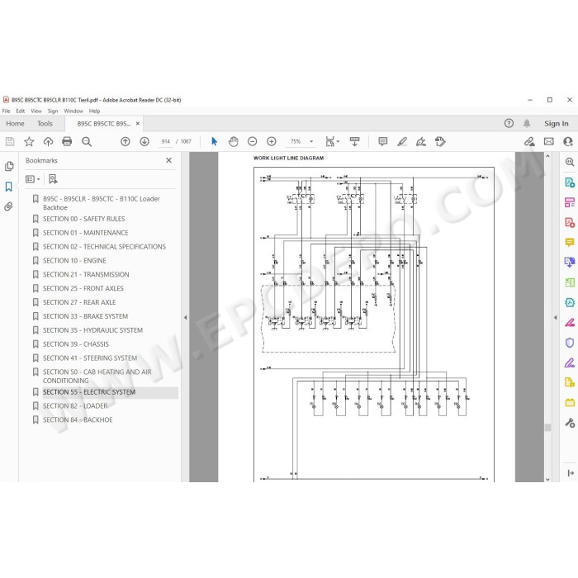Open SECTION 02 - TECHNICAL SPECIFICATIONS bookmark
The width and height of the screenshot is (578, 578).
pos(104,247)
